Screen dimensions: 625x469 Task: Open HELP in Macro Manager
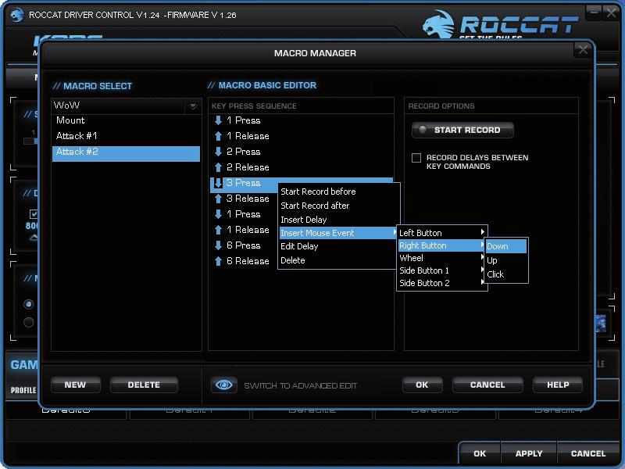[x=558, y=385]
